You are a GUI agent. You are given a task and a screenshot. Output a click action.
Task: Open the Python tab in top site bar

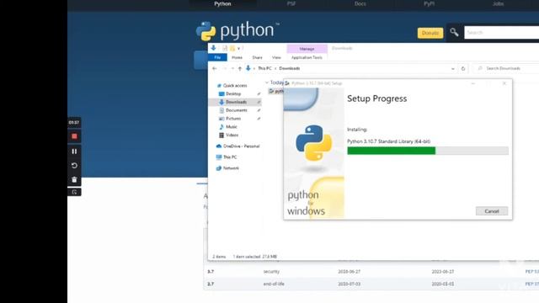[x=222, y=3]
